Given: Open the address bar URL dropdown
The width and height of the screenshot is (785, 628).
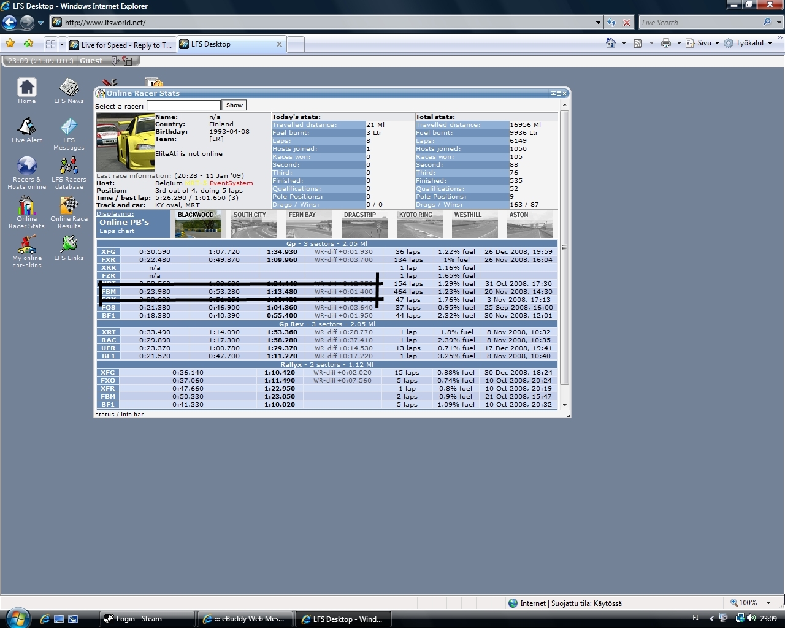Looking at the screenshot, I should [598, 23].
